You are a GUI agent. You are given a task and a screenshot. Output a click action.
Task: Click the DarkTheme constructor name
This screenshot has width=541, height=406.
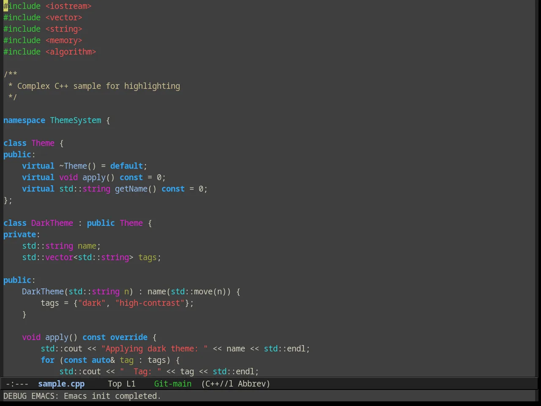pos(43,291)
